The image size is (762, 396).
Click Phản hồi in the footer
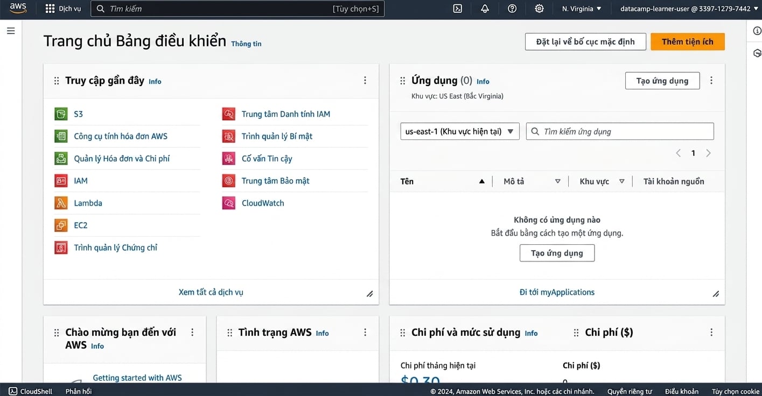[x=79, y=391]
